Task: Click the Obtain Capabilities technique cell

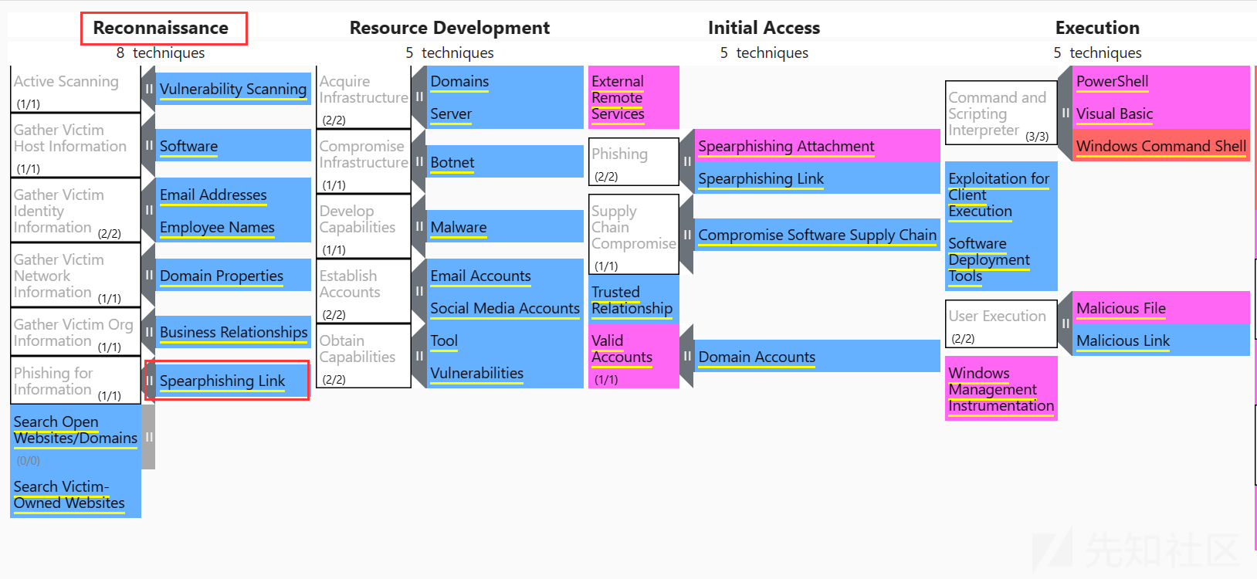Action: pyautogui.click(x=363, y=356)
